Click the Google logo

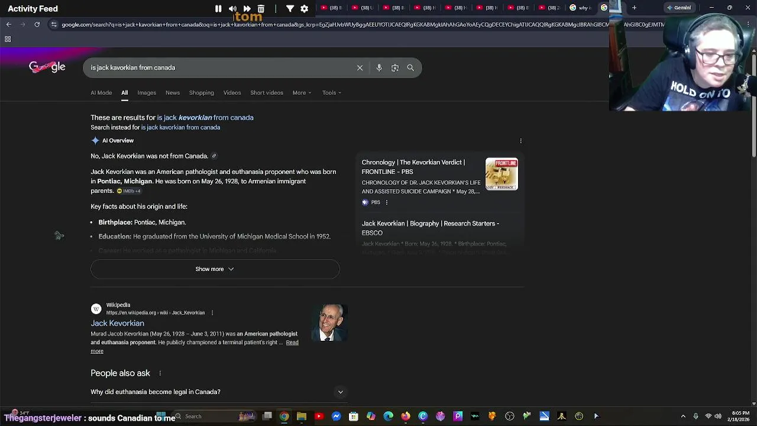coord(47,67)
